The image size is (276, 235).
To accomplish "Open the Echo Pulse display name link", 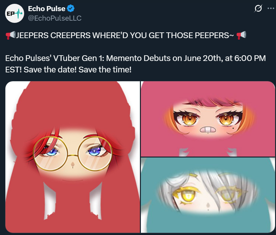I will pos(47,9).
